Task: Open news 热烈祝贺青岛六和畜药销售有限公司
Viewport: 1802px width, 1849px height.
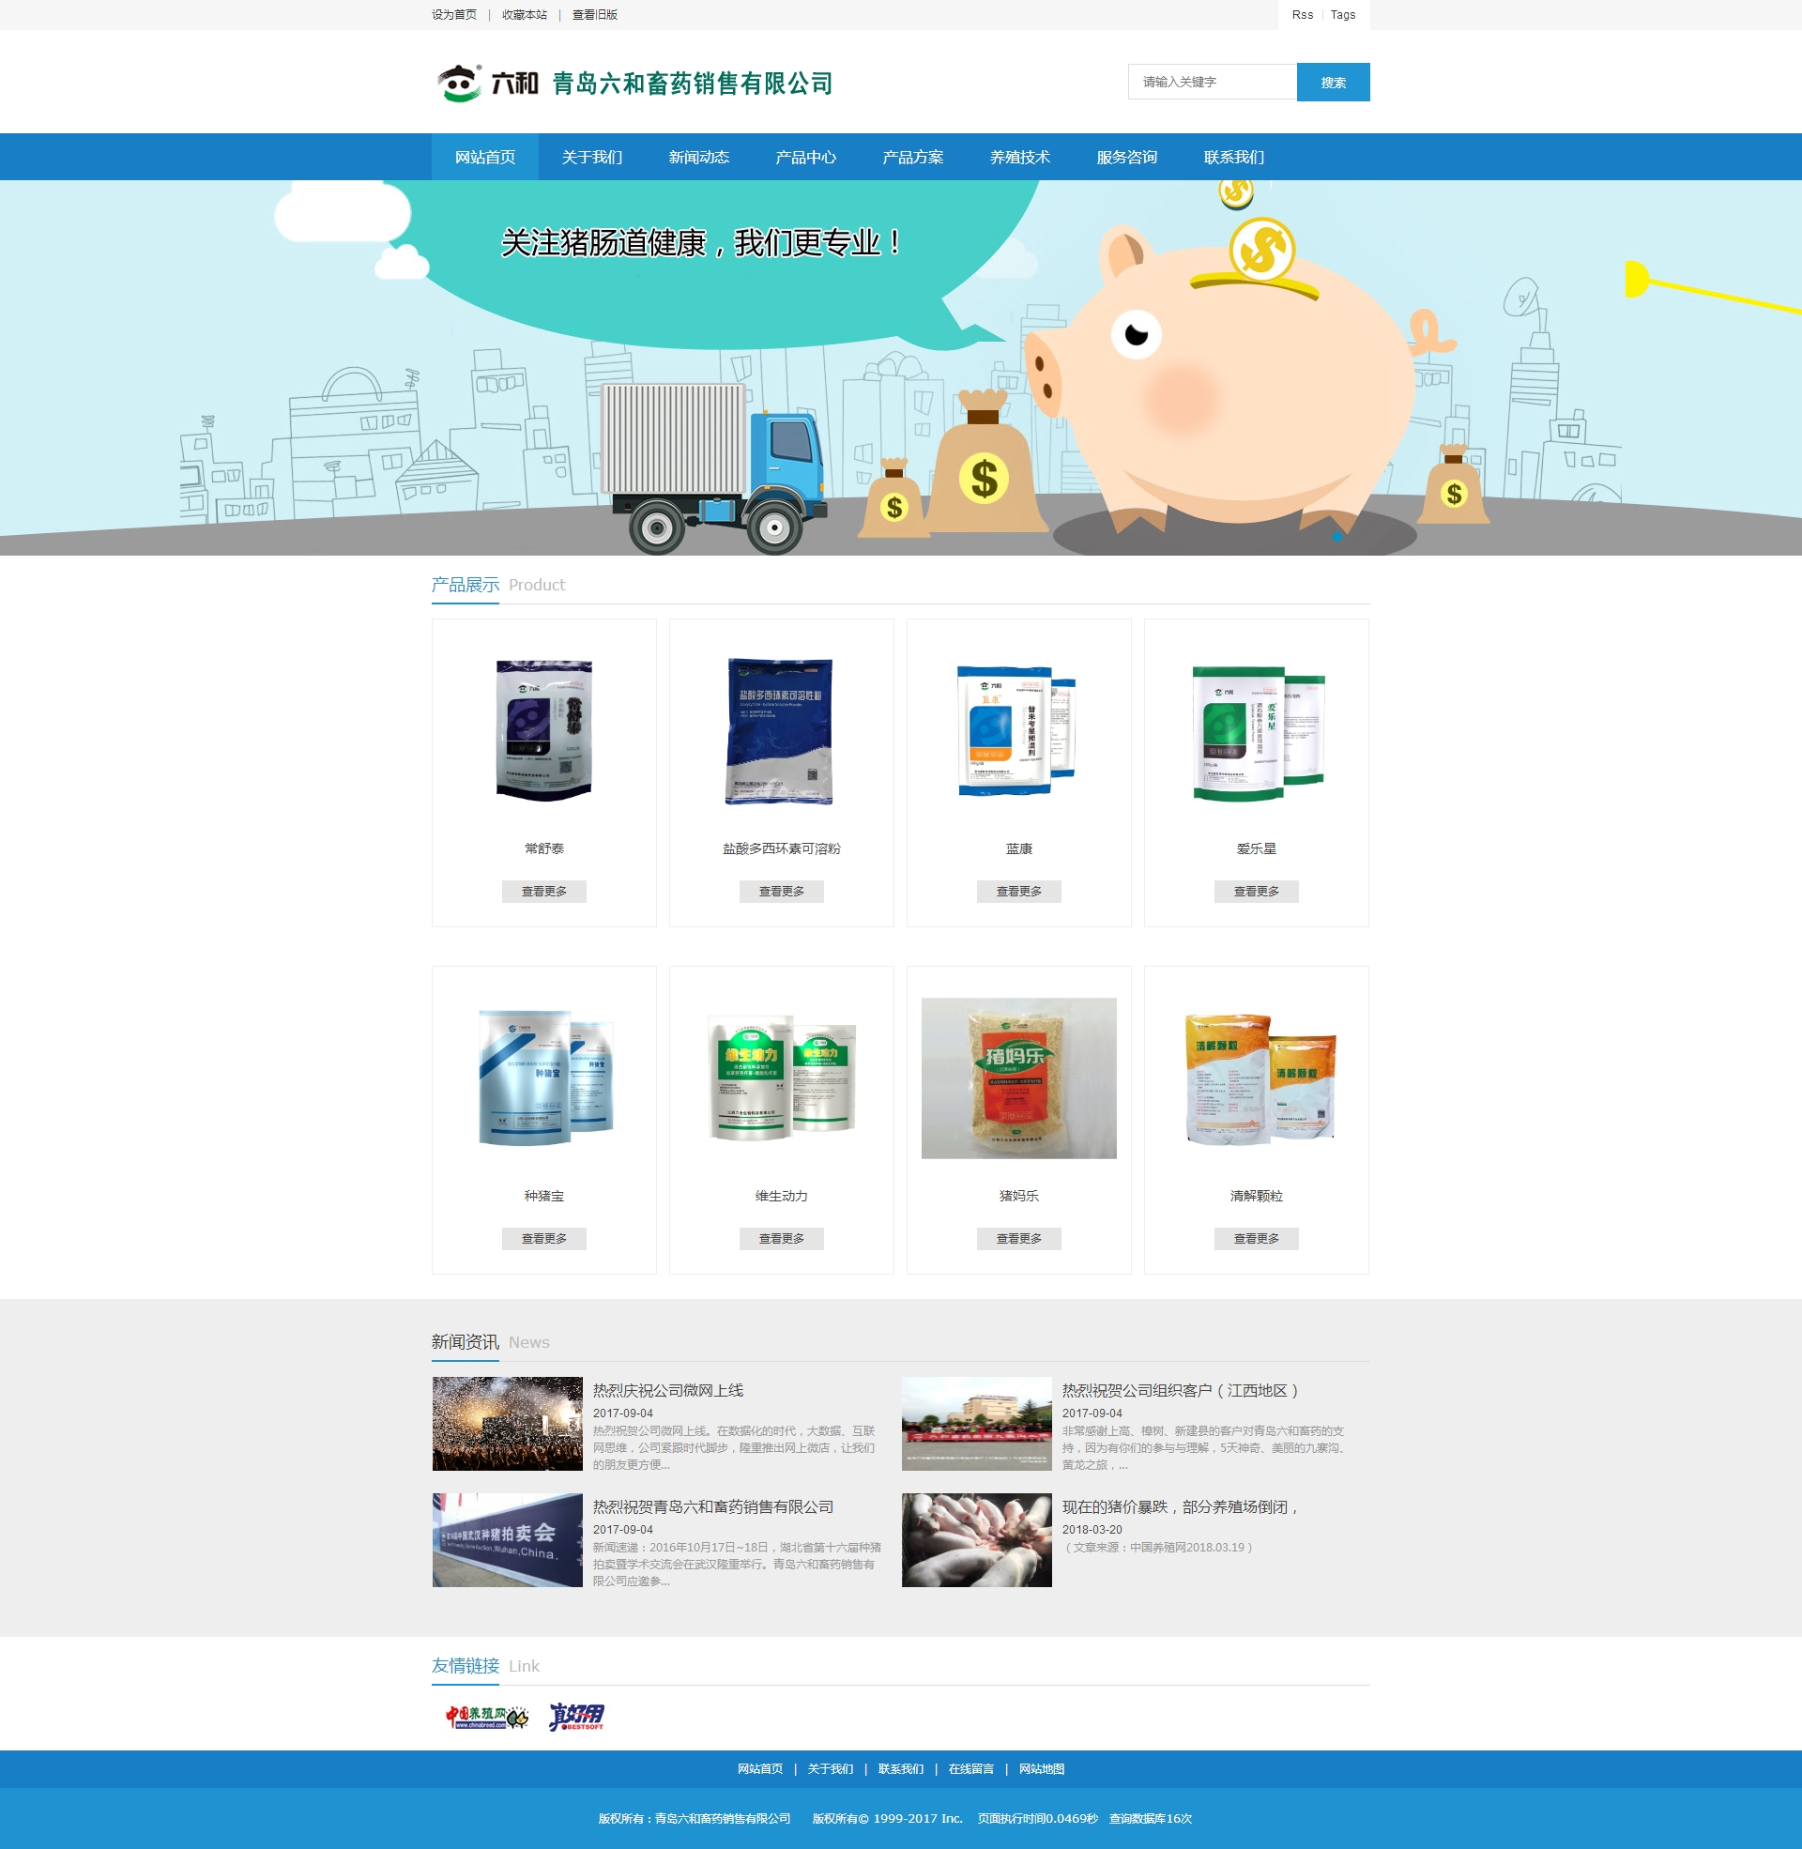Action: click(713, 1506)
